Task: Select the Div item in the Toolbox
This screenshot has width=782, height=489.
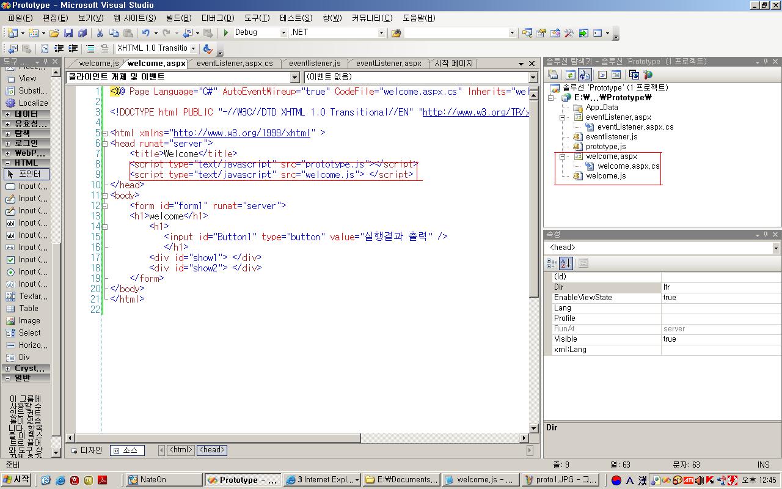Action: [x=27, y=357]
